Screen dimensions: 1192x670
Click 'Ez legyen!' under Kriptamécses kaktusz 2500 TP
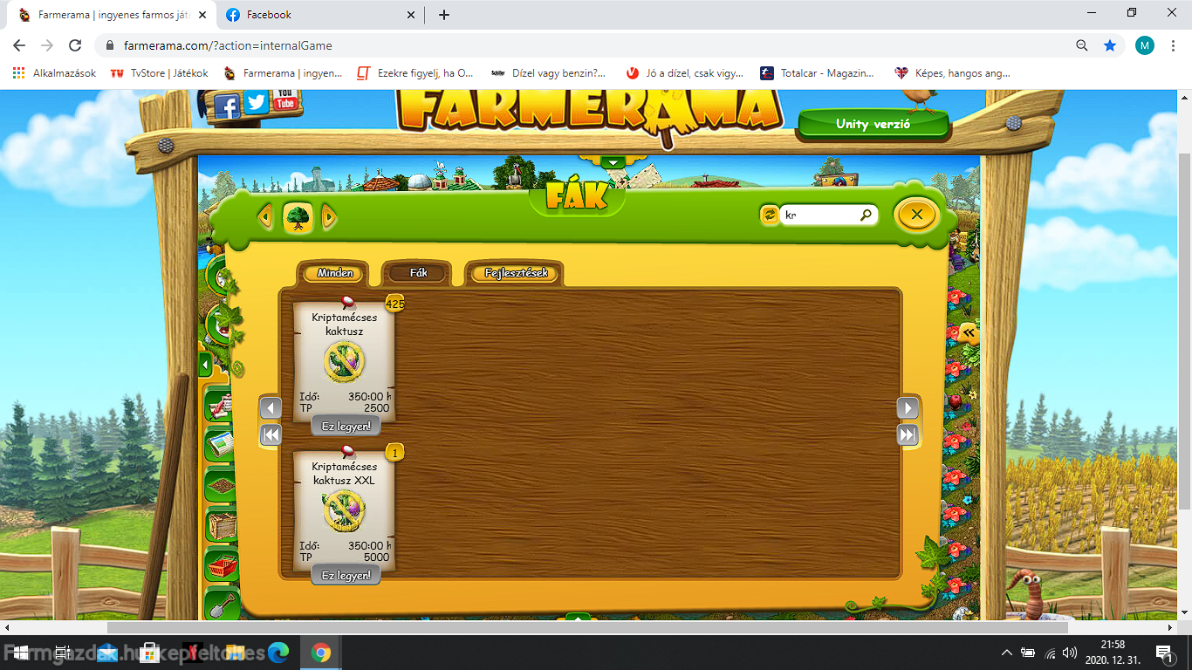pos(346,427)
